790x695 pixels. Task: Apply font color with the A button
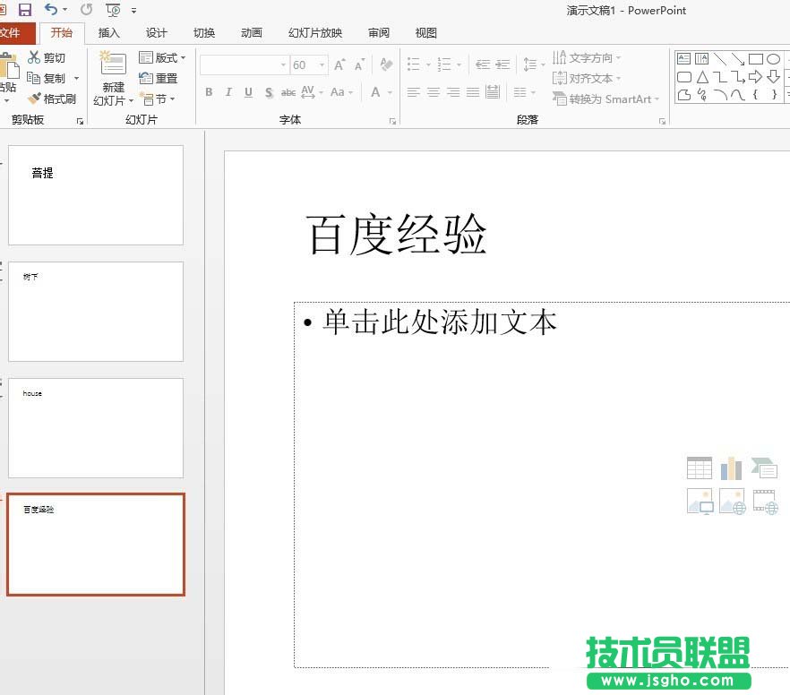click(x=375, y=92)
